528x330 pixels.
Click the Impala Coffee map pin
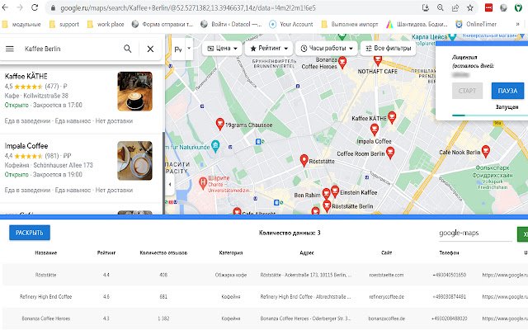[374, 130]
